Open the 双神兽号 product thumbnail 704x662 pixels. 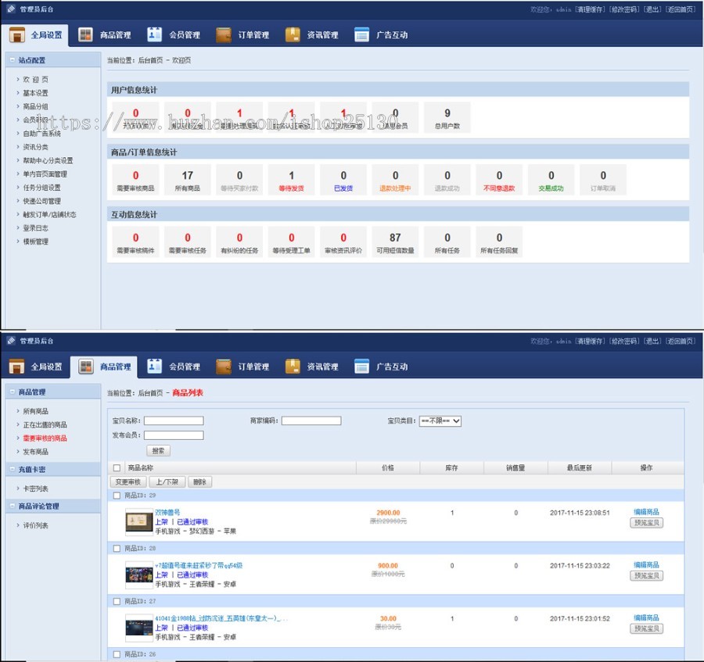[139, 521]
